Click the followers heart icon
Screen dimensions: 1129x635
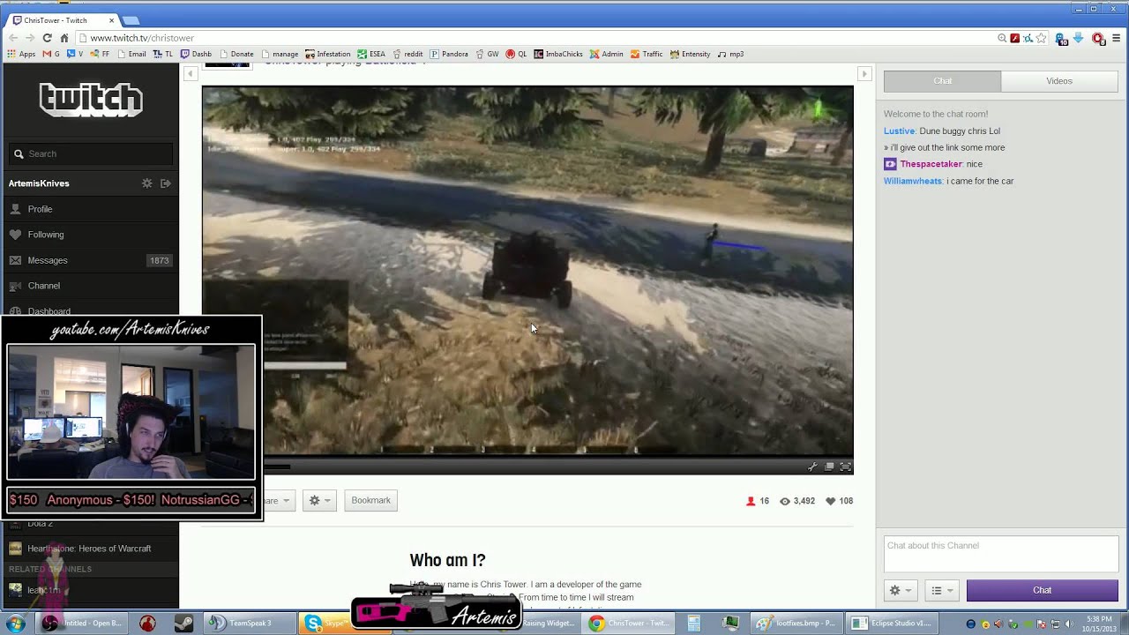point(830,501)
